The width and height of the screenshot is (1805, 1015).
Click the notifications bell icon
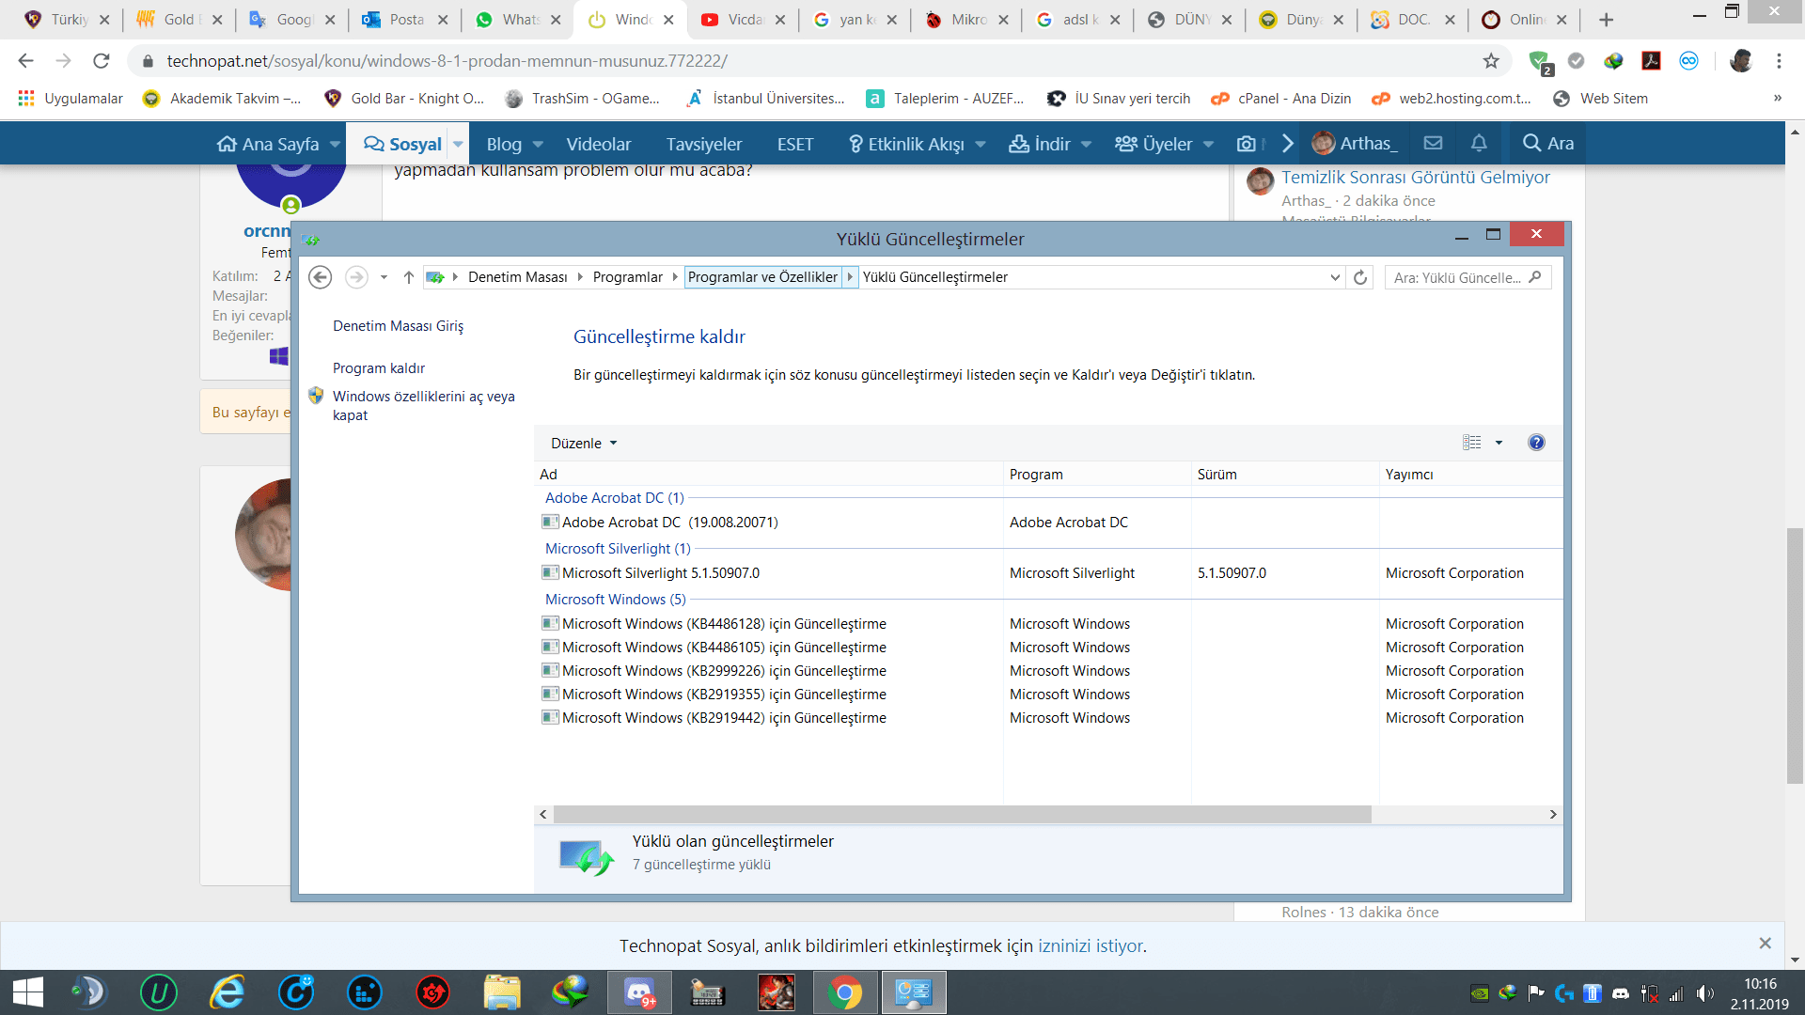coord(1479,143)
